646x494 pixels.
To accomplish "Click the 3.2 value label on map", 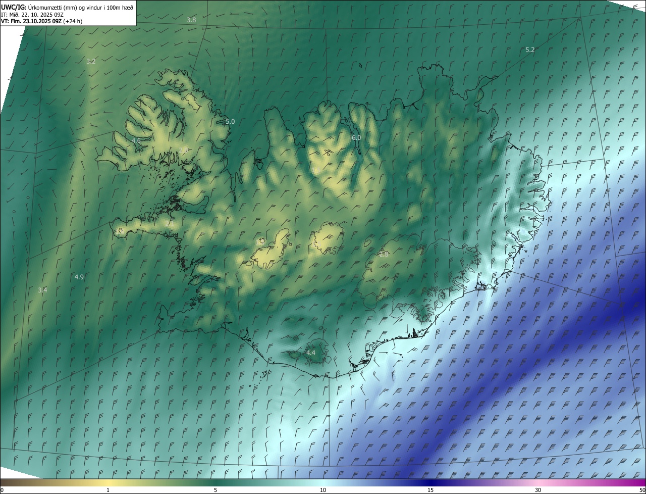I will (91, 61).
